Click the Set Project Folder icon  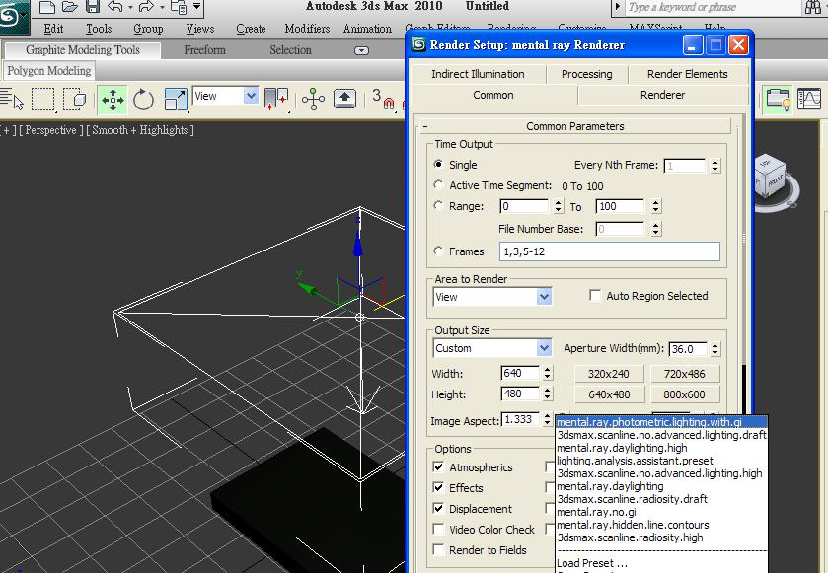click(x=179, y=7)
